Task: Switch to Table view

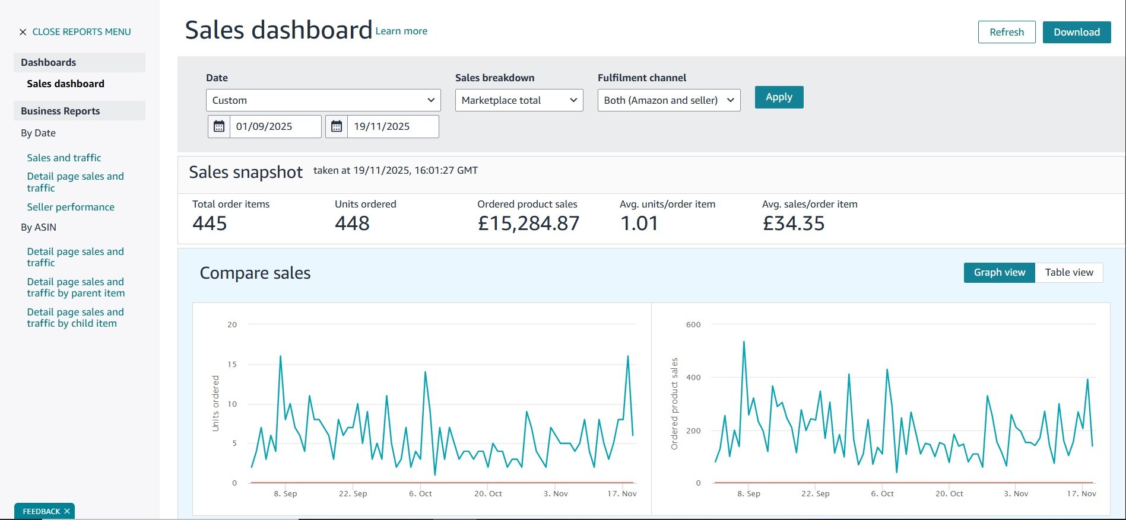Action: (1068, 273)
